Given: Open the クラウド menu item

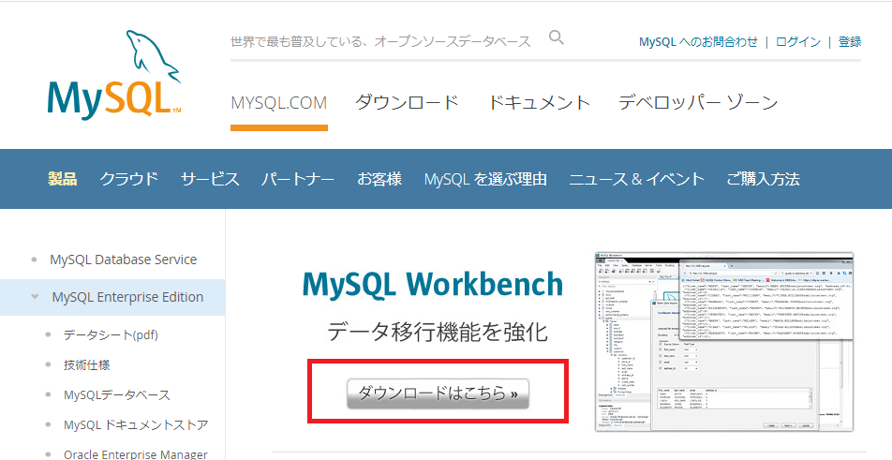Looking at the screenshot, I should point(128,179).
